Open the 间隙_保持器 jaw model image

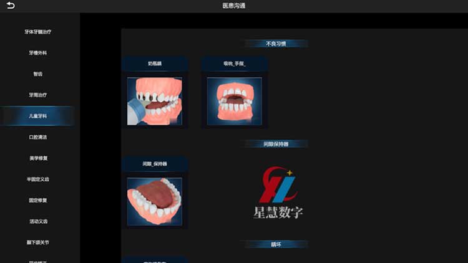(155, 201)
